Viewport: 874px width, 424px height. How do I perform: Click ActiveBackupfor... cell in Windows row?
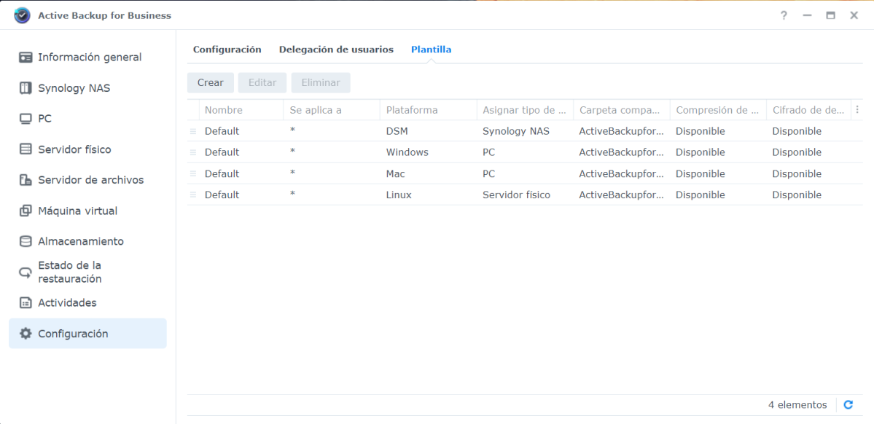coord(622,153)
